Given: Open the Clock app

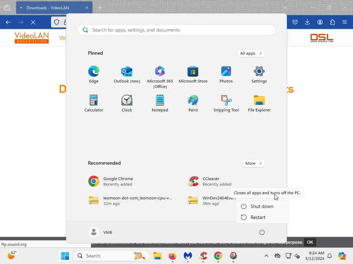Looking at the screenshot, I should point(127,103).
